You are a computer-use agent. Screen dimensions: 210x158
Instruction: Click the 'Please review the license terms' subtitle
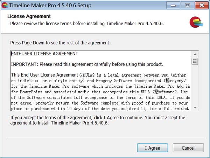[87, 23]
